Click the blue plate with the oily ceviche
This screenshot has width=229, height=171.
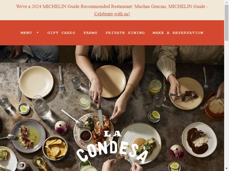click(28, 136)
